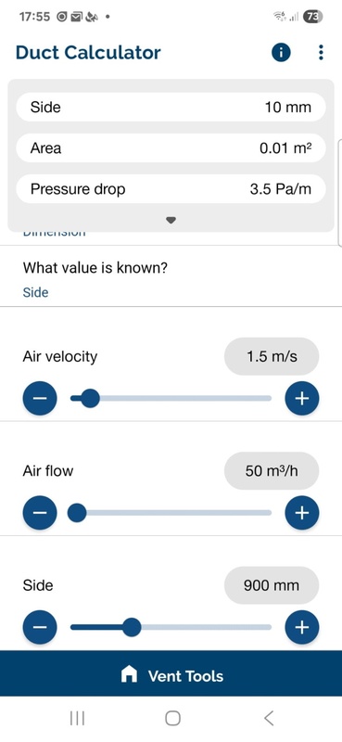Open the three-dot overflow menu
This screenshot has width=342, height=742.
(x=322, y=53)
